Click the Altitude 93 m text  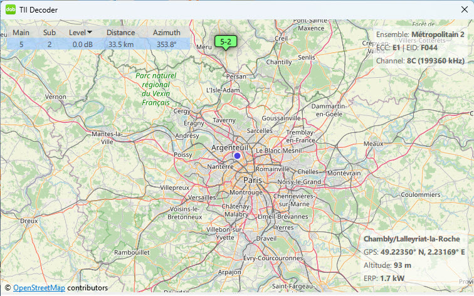point(387,265)
